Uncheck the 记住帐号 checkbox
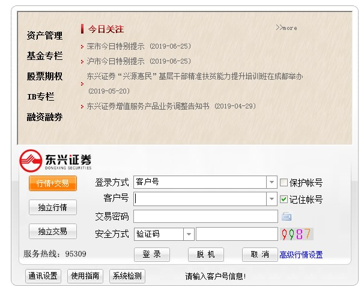This screenshot has height=290, width=364. pos(284,199)
